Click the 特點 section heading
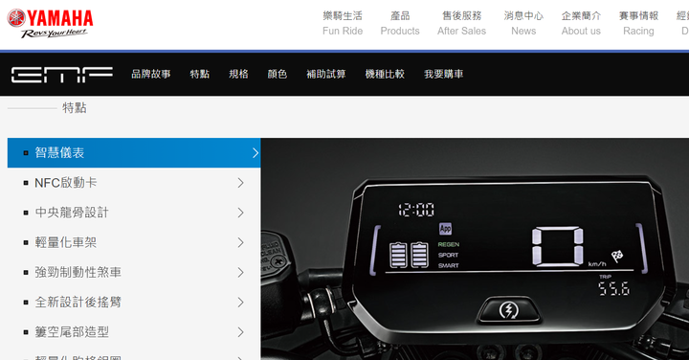The width and height of the screenshot is (689, 360). [75, 108]
